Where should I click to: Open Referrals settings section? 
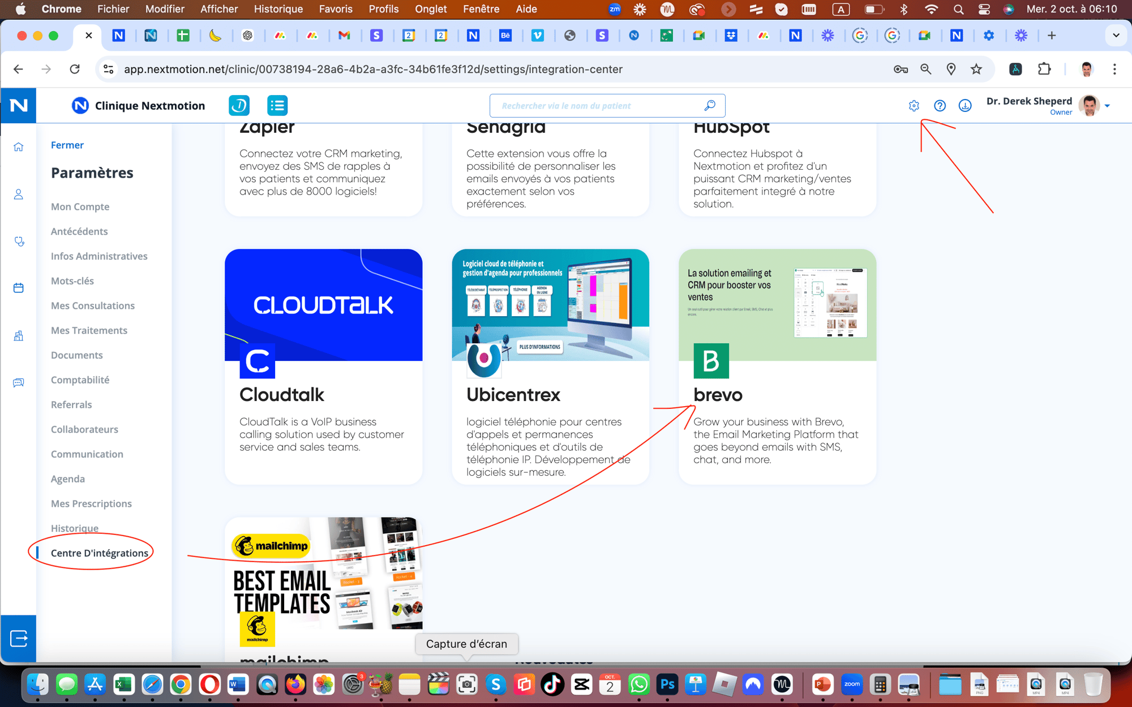[71, 404]
